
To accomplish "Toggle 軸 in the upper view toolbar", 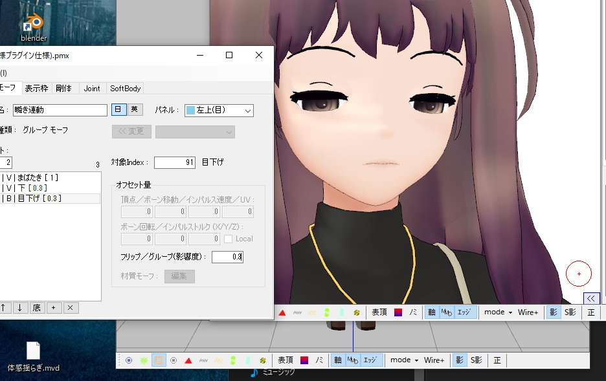I will coord(432,312).
